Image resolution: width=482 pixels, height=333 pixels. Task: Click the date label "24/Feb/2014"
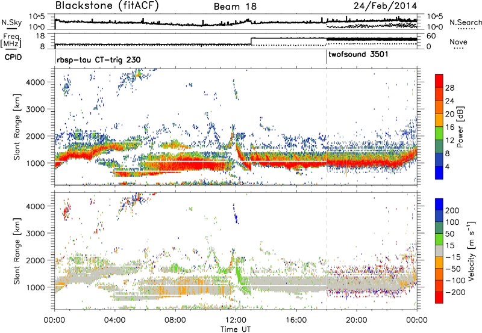385,6
